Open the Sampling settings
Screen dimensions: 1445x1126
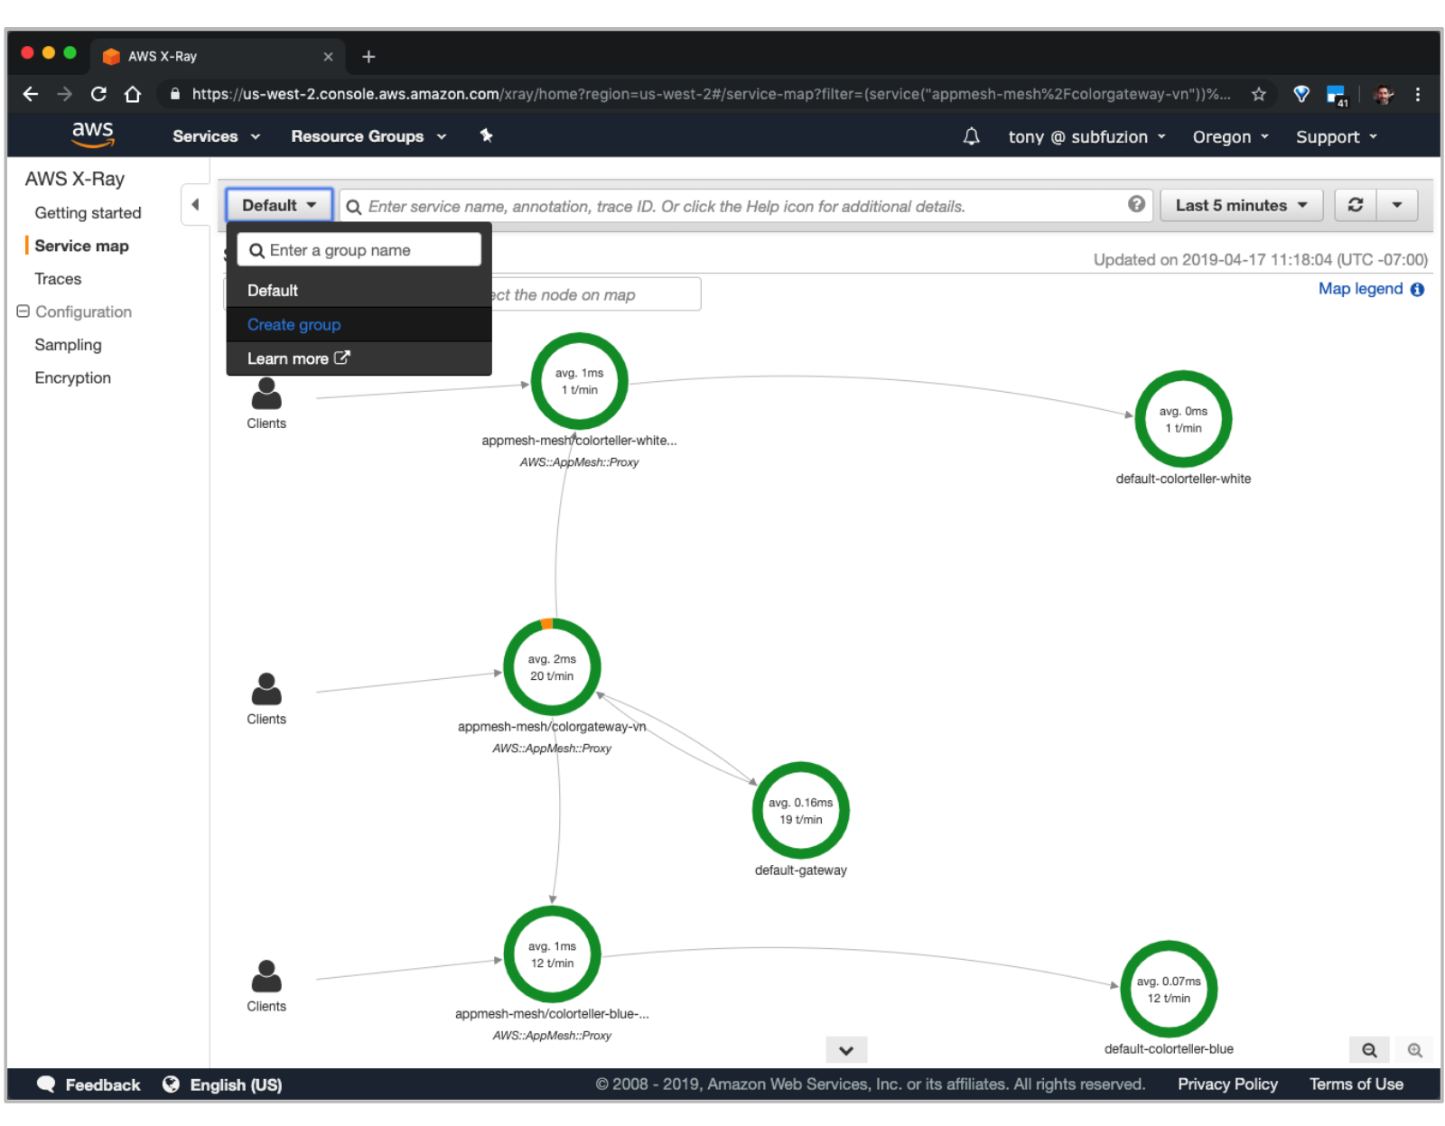68,345
